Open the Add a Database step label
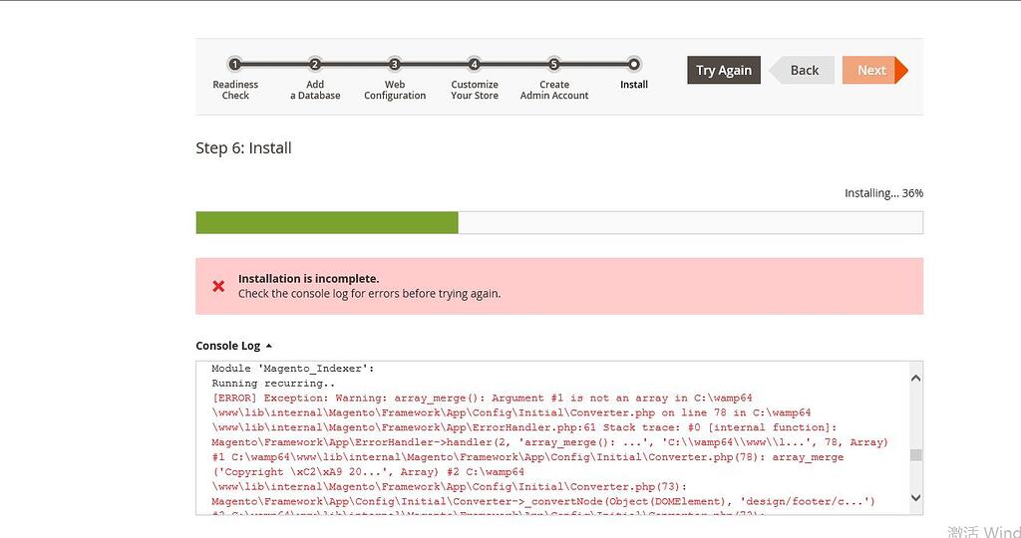Image resolution: width=1021 pixels, height=538 pixels. coord(315,90)
